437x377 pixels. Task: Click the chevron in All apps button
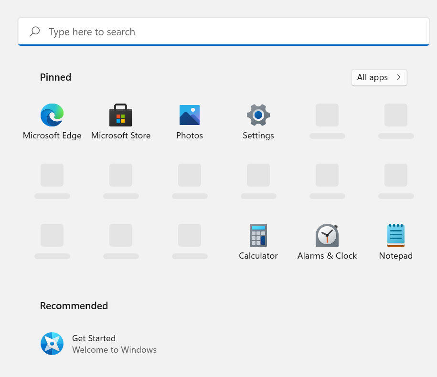click(399, 77)
